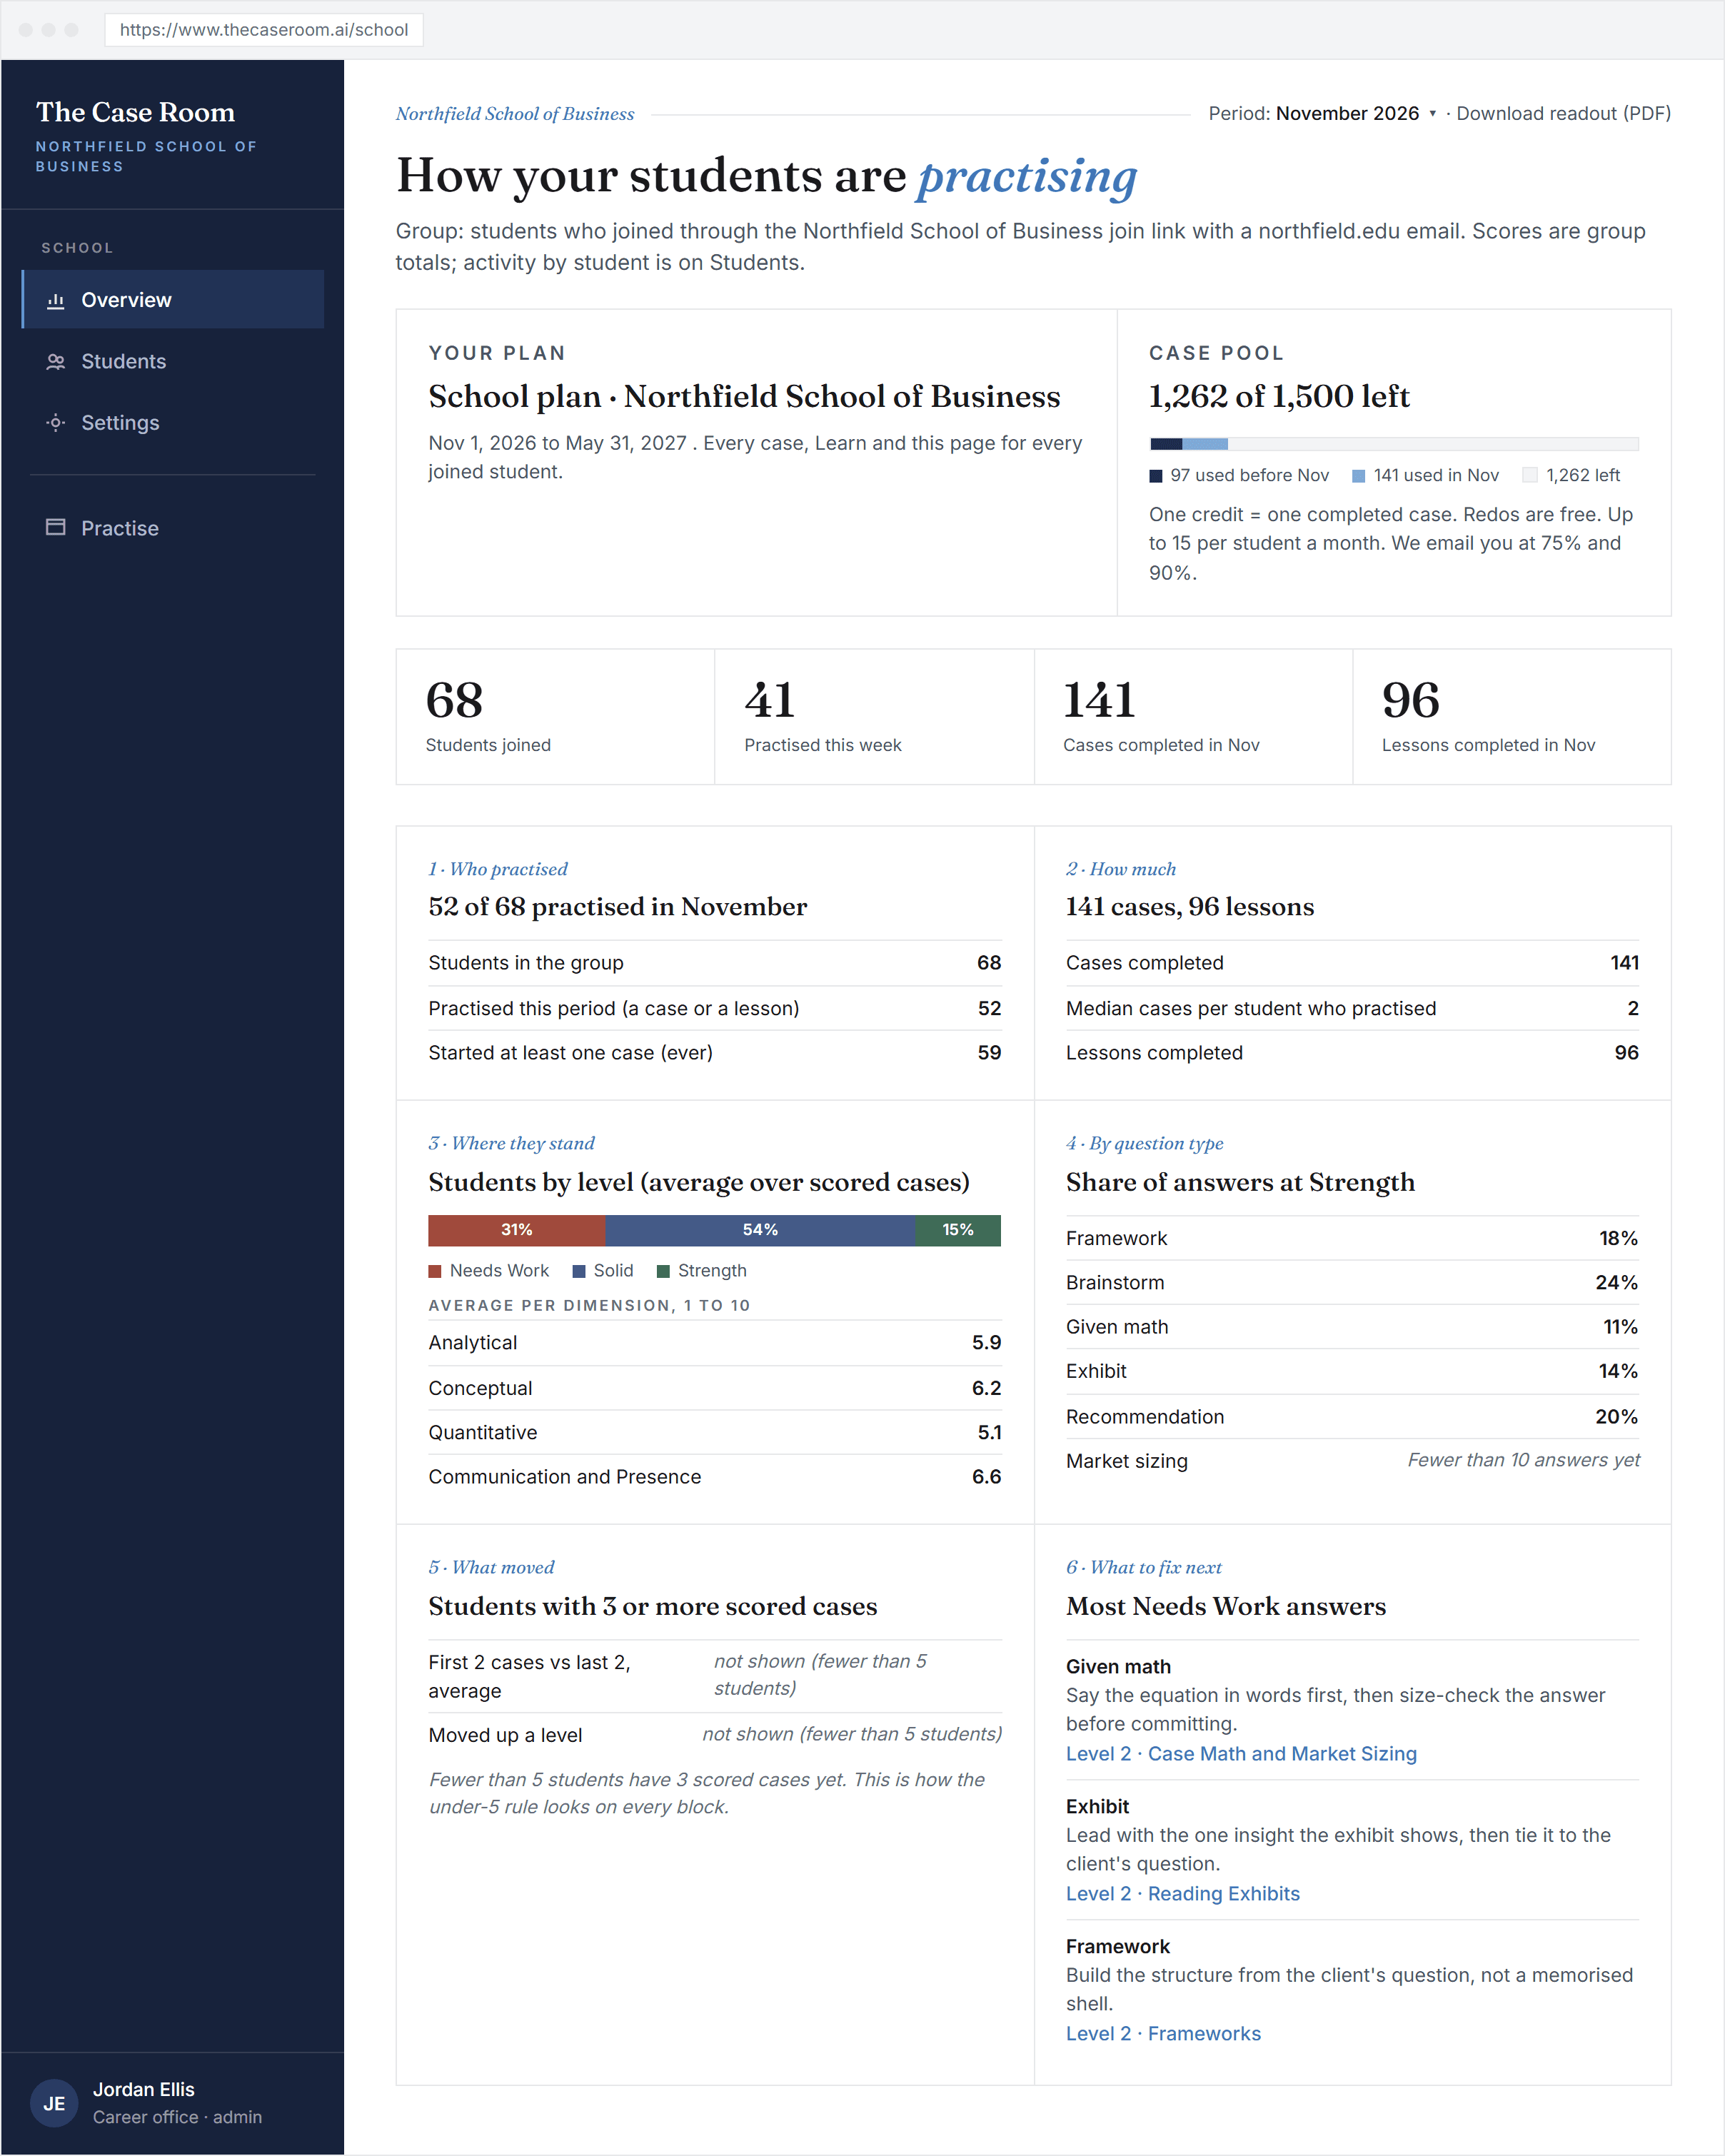Click the '141 used in Nov' legend
The width and height of the screenshot is (1725, 2156).
[1426, 475]
